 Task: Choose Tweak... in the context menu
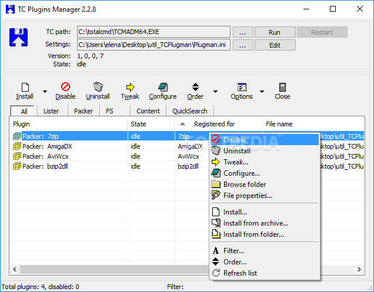coord(265,162)
